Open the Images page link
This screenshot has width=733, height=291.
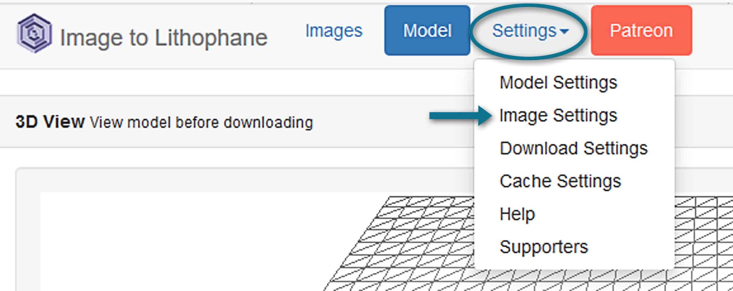click(x=334, y=31)
